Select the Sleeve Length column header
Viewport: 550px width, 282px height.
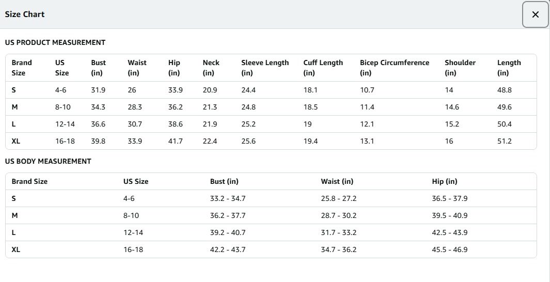pyautogui.click(x=265, y=68)
